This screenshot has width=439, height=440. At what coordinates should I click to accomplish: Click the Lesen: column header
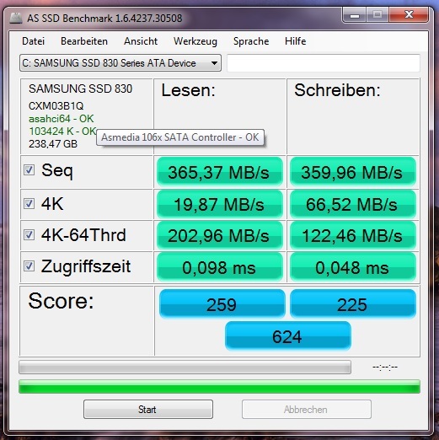188,90
